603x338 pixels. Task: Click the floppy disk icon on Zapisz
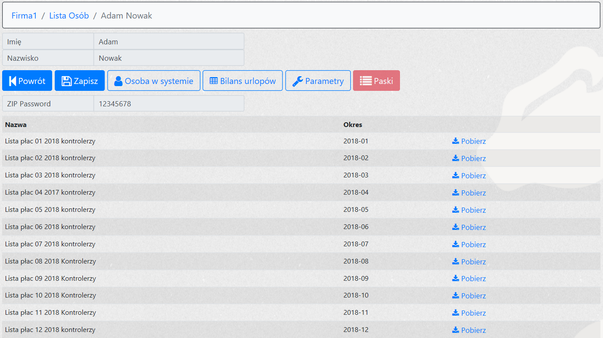click(66, 81)
